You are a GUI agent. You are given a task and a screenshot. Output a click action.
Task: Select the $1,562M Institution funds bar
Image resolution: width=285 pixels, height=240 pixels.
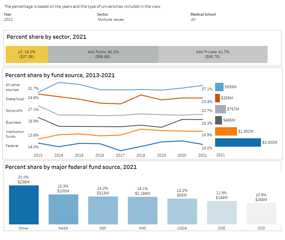(x=226, y=131)
